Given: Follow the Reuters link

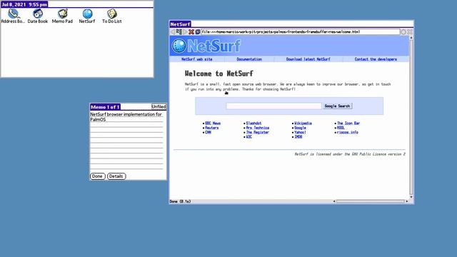Looking at the screenshot, I should click(x=212, y=128).
